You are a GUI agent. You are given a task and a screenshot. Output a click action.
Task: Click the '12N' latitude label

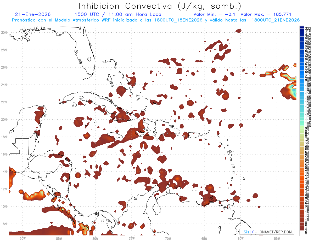click(x=4, y=189)
